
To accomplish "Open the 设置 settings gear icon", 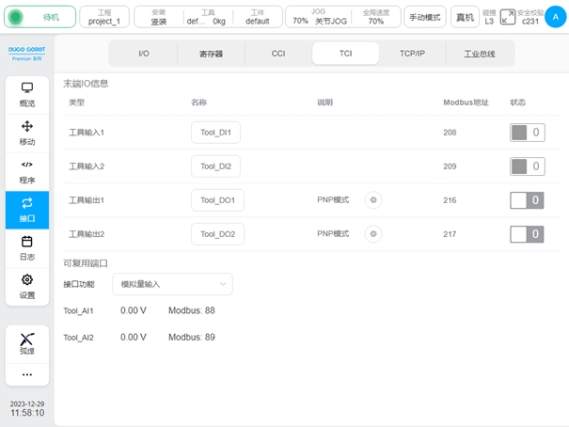I will (27, 286).
